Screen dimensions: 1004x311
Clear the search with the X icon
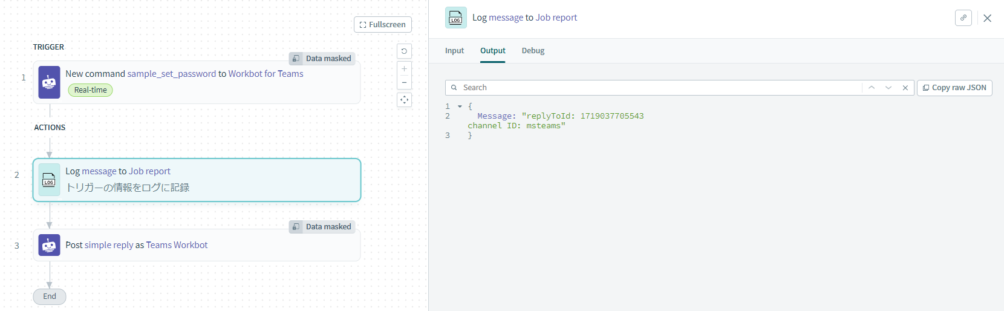pyautogui.click(x=905, y=88)
